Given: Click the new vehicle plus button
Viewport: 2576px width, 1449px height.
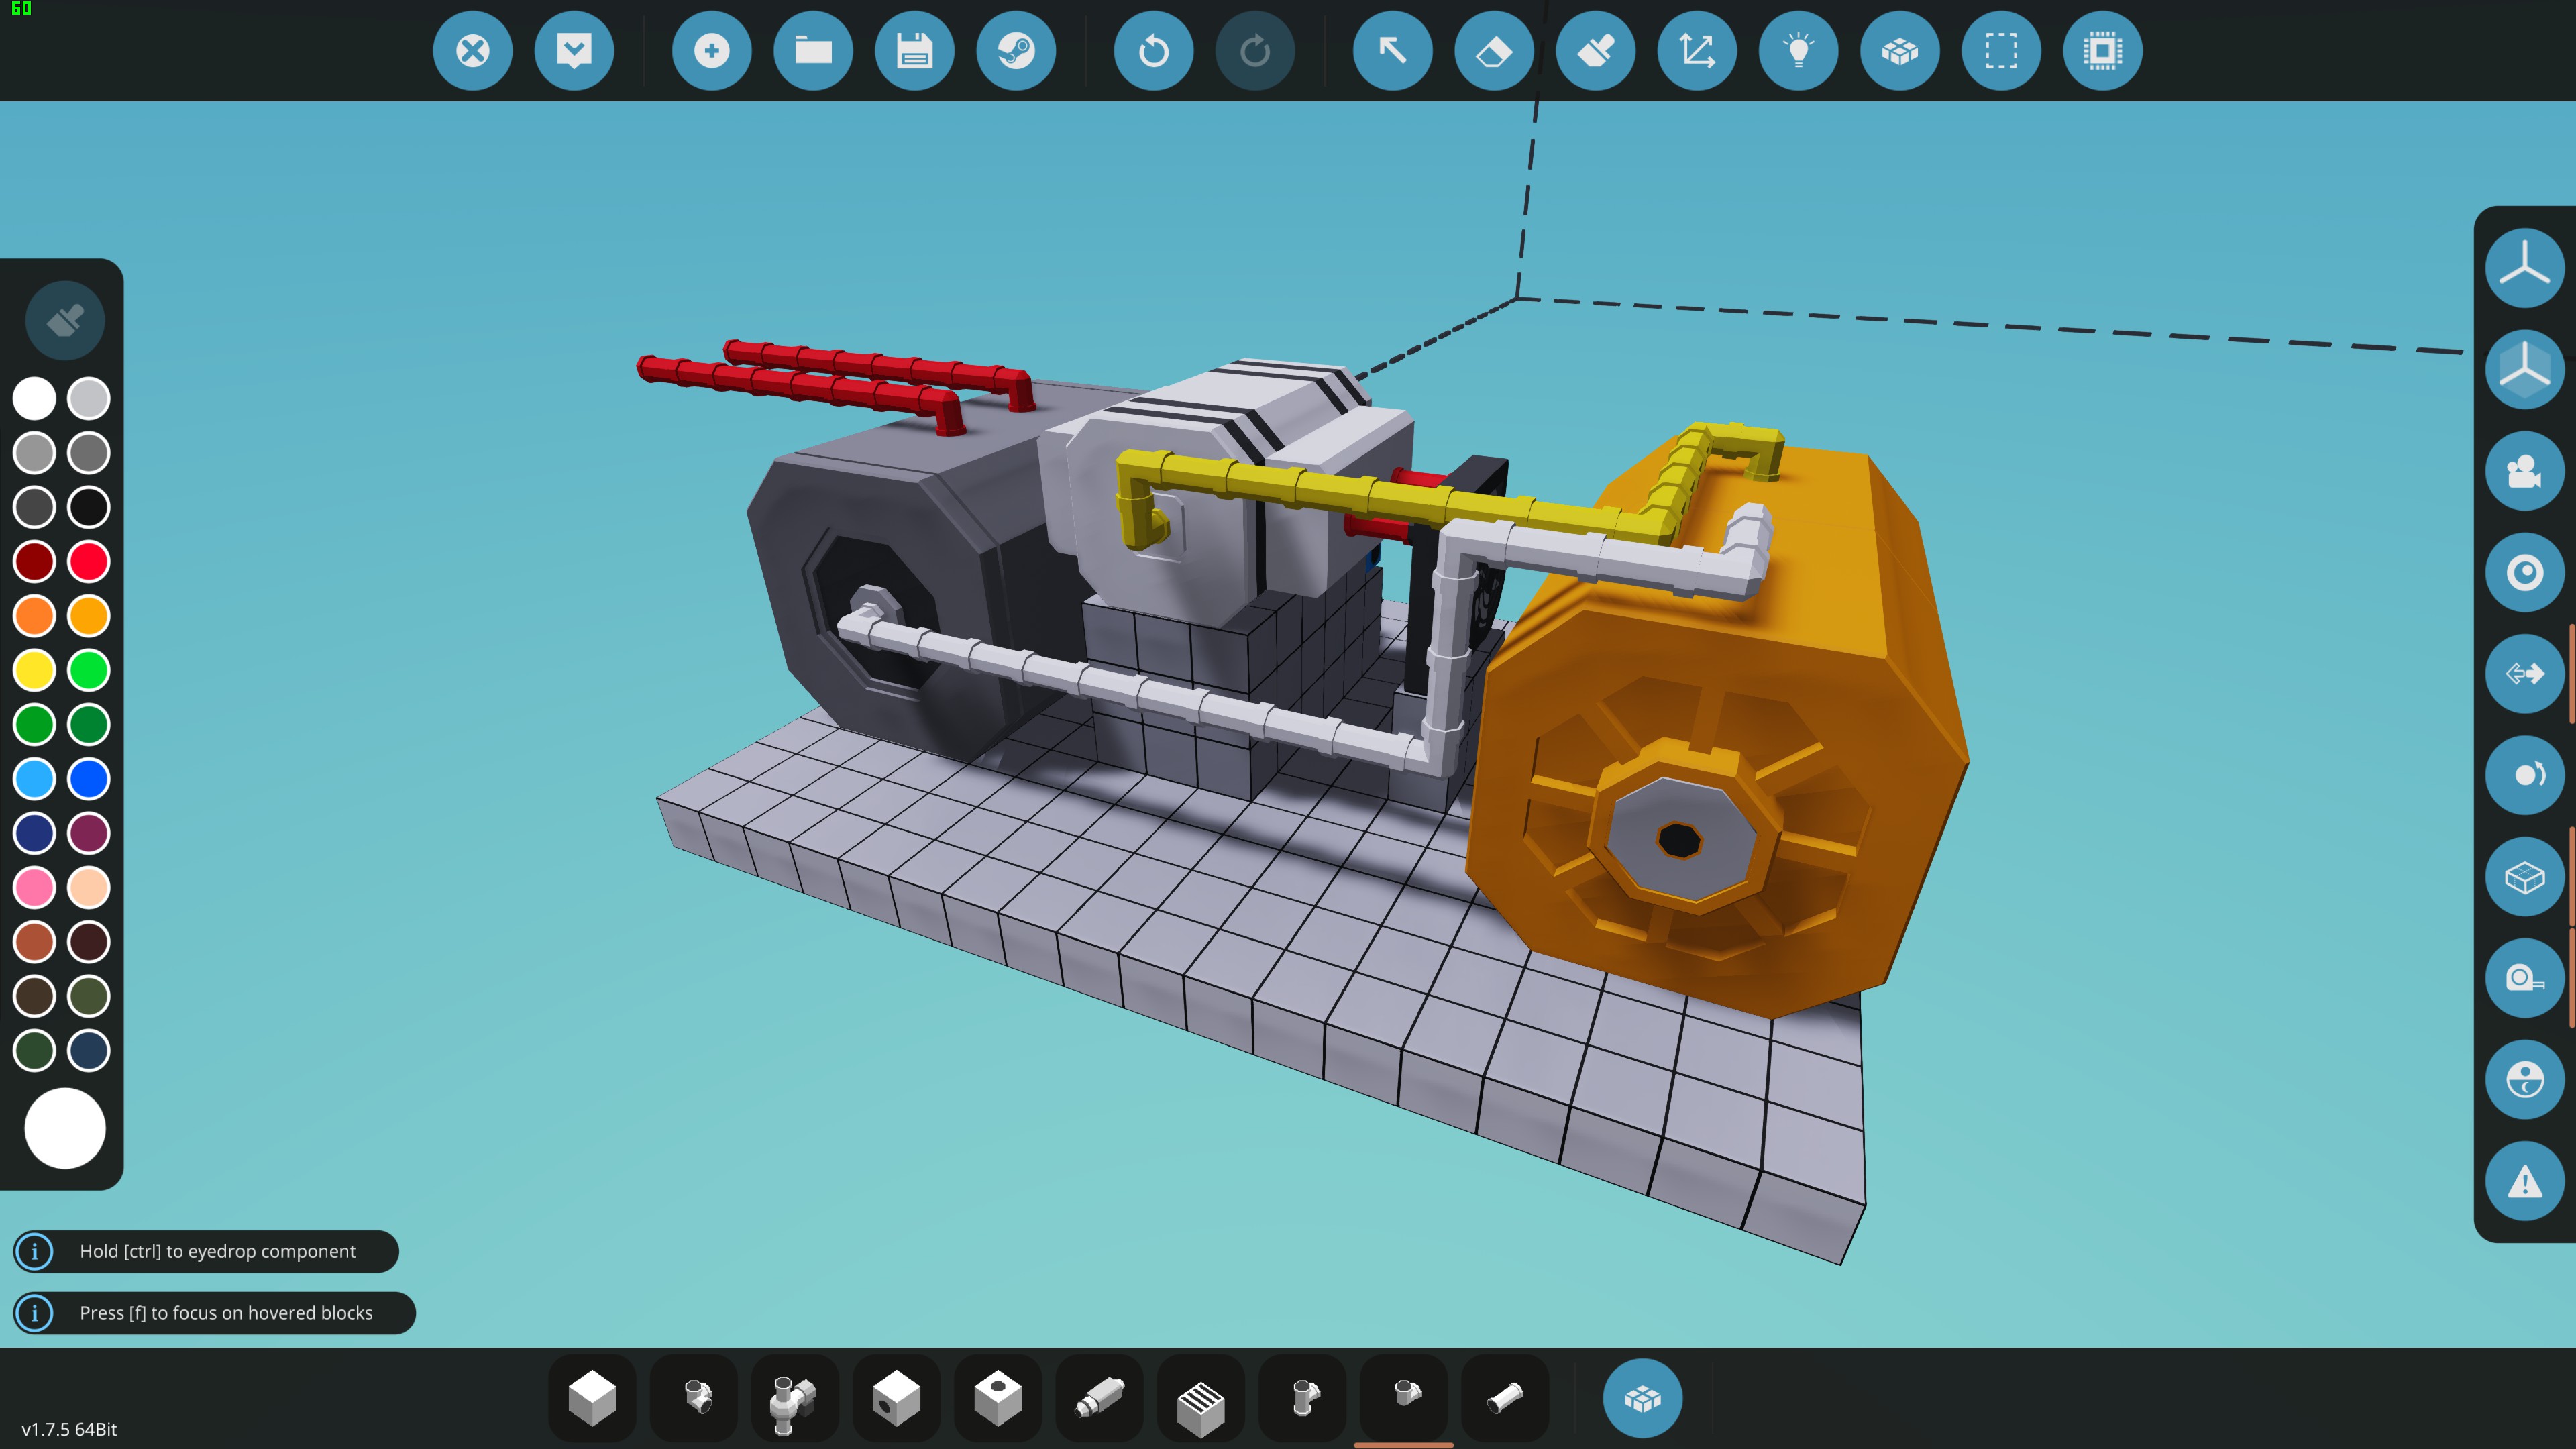Looking at the screenshot, I should [711, 50].
